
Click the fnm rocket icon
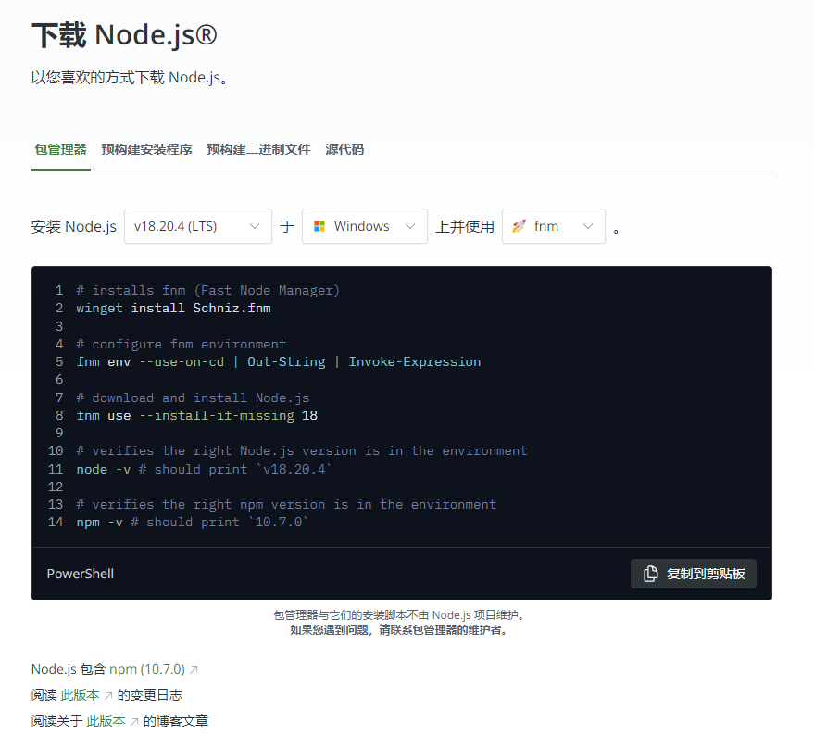tap(519, 226)
